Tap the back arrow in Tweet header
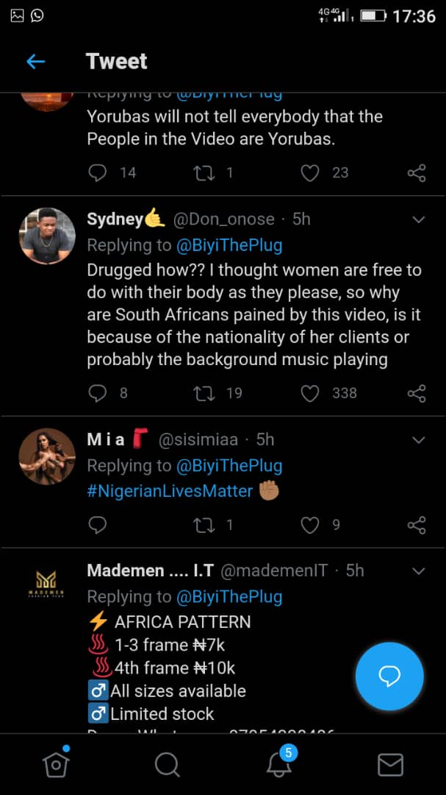The width and height of the screenshot is (446, 795). point(35,61)
